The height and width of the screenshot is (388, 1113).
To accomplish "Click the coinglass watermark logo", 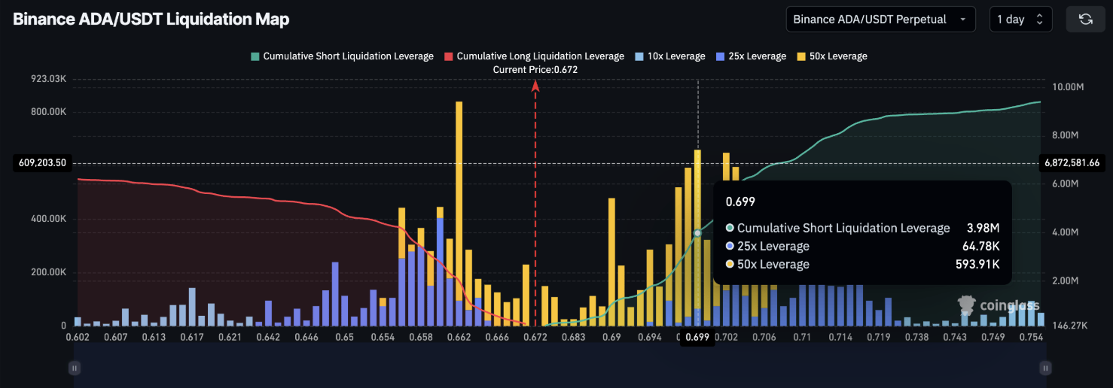I will point(999,305).
